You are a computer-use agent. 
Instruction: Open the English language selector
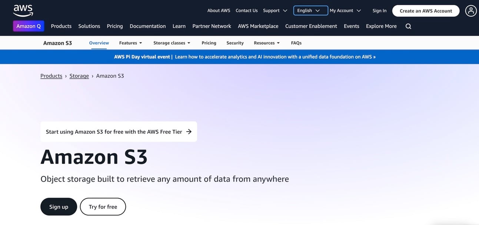(x=310, y=11)
